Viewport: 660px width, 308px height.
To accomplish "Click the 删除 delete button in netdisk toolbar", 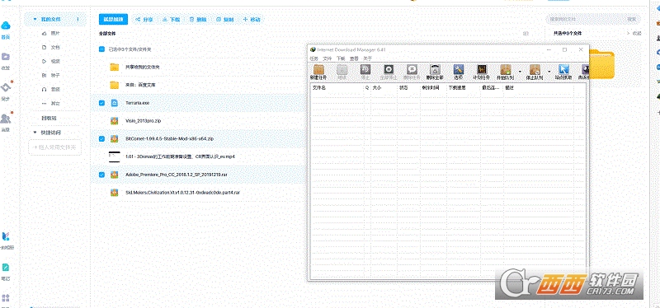I will (198, 19).
